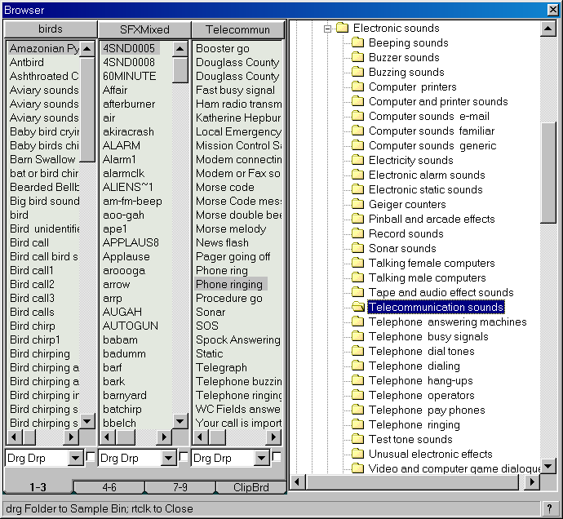Open Drg Drp dropdown under SFXMixed column
Screen dimensions: 563x519
(x=169, y=459)
